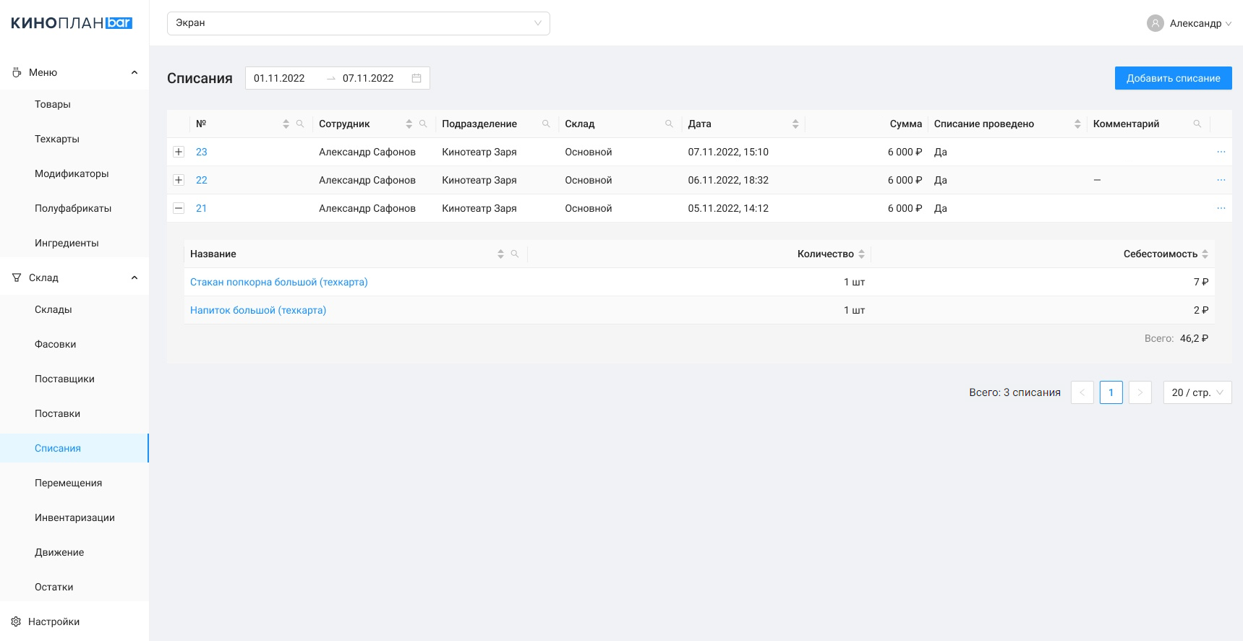1243x641 pixels.
Task: Collapse the Меню sidebar section
Action: click(x=134, y=72)
